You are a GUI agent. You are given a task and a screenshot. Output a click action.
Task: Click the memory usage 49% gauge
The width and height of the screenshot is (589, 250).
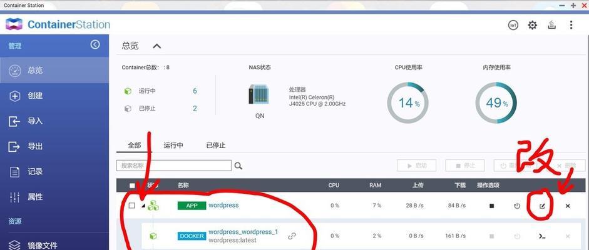tap(496, 103)
